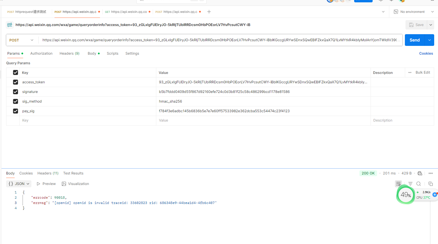This screenshot has width=438, height=244.
Task: Click the hmac_sha256 value cell
Action: (263, 101)
